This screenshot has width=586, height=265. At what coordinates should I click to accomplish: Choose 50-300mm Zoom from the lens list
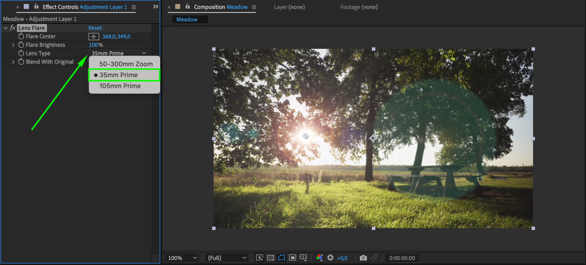coord(126,64)
